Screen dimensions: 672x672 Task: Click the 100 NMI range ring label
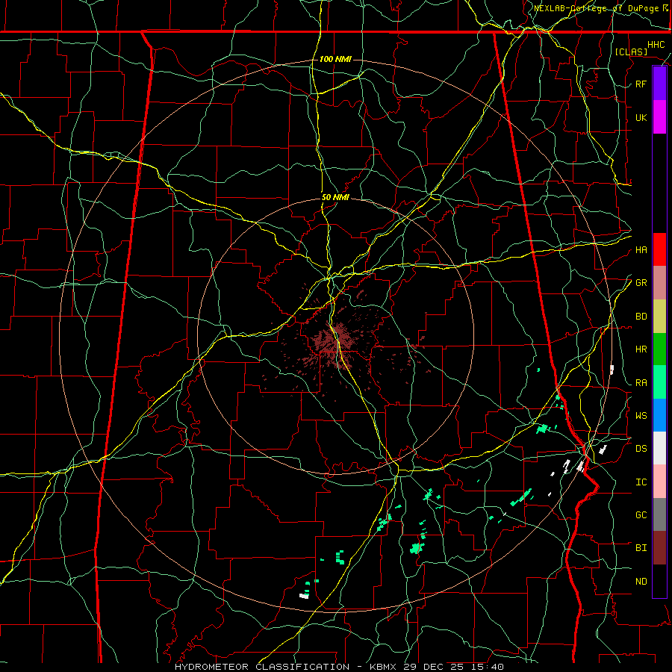point(335,59)
